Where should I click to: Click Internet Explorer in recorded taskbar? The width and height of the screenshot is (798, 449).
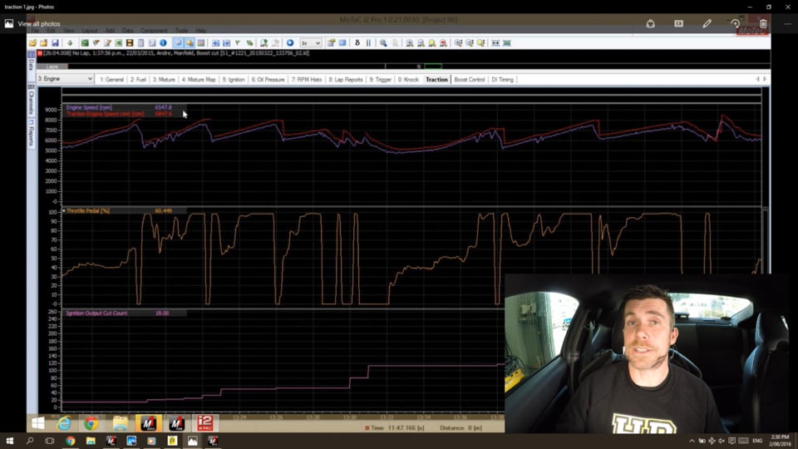[x=64, y=423]
